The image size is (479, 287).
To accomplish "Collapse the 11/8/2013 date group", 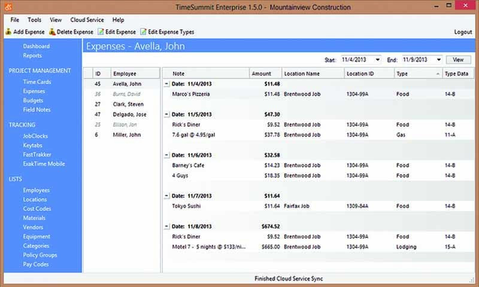I will pos(166,227).
